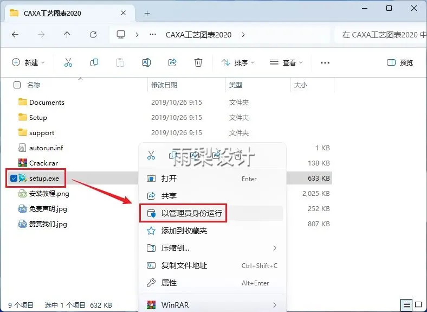Viewport: 427px width, 312px height.
Task: Select the Setup folder row
Action: (x=169, y=118)
